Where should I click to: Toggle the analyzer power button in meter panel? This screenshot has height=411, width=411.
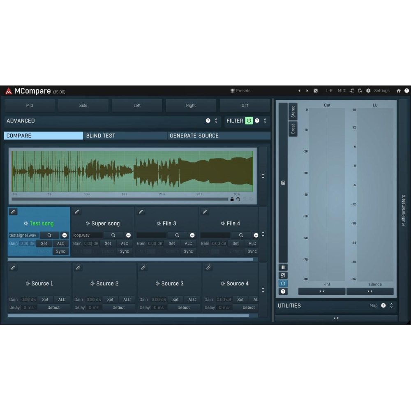283,283
